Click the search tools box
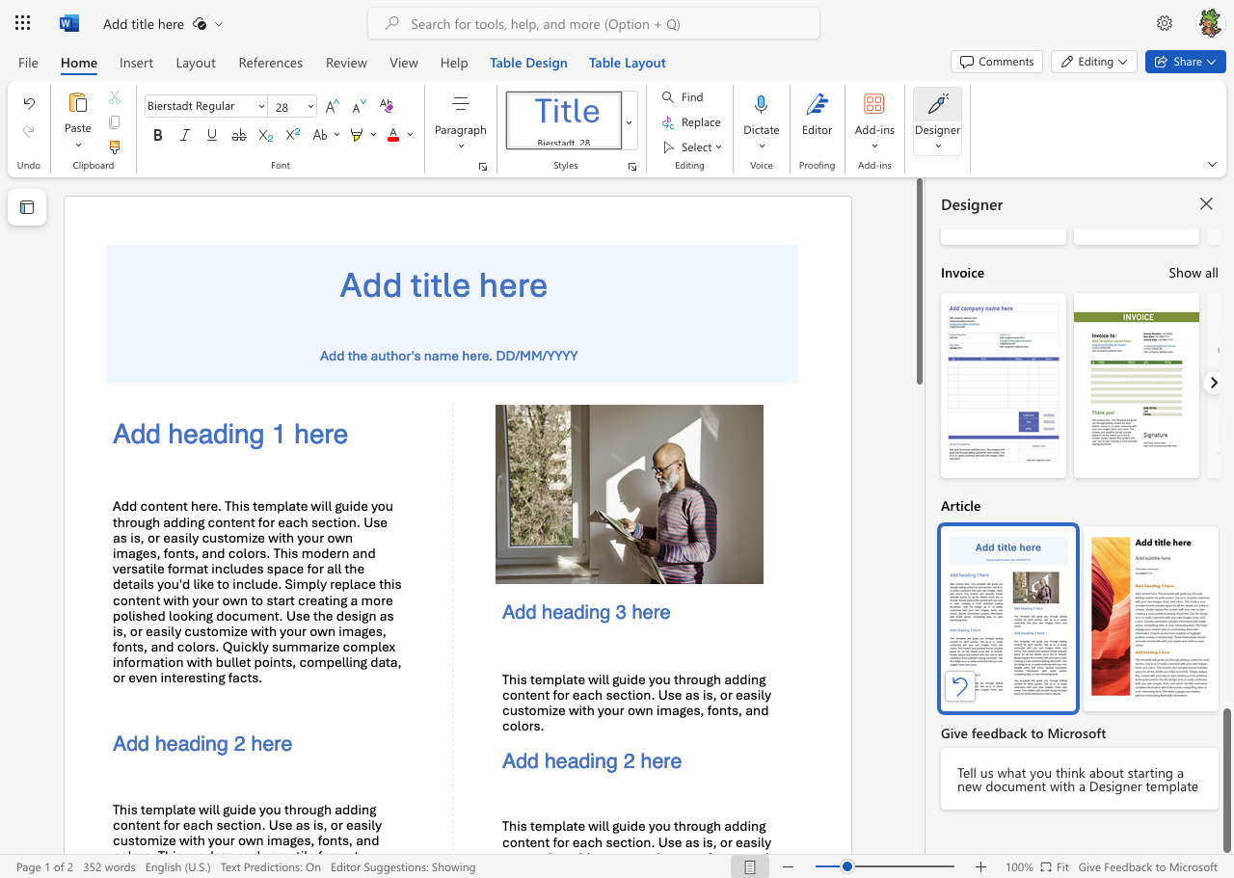Image resolution: width=1234 pixels, height=878 pixels. click(x=594, y=24)
